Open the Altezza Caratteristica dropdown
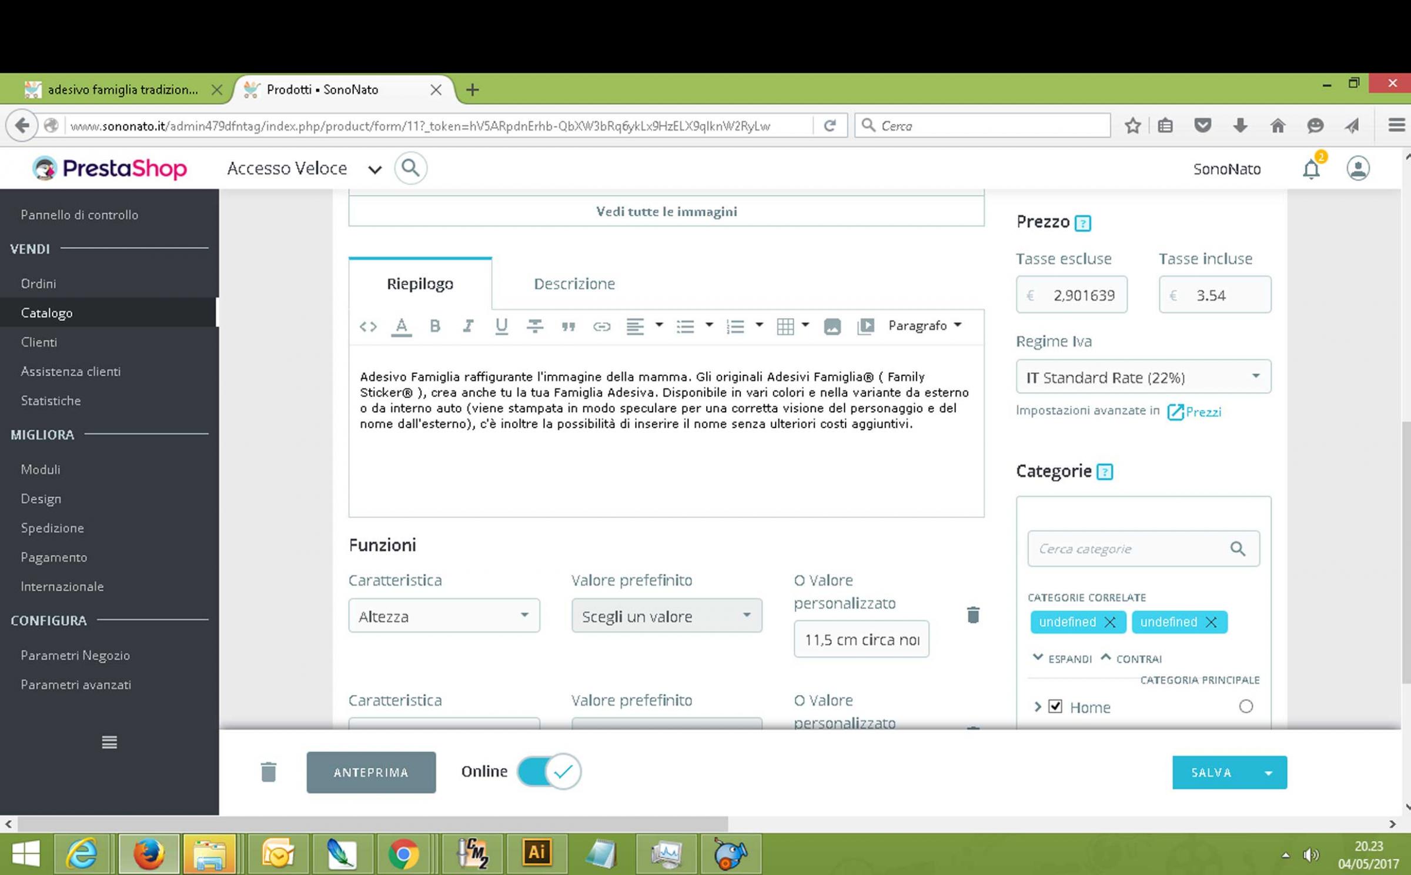Viewport: 1411px width, 875px height. [444, 616]
